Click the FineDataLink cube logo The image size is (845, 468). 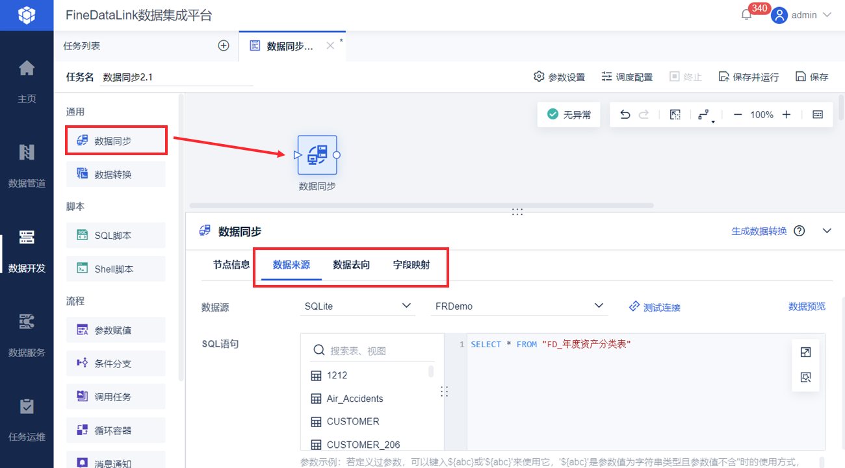[27, 15]
